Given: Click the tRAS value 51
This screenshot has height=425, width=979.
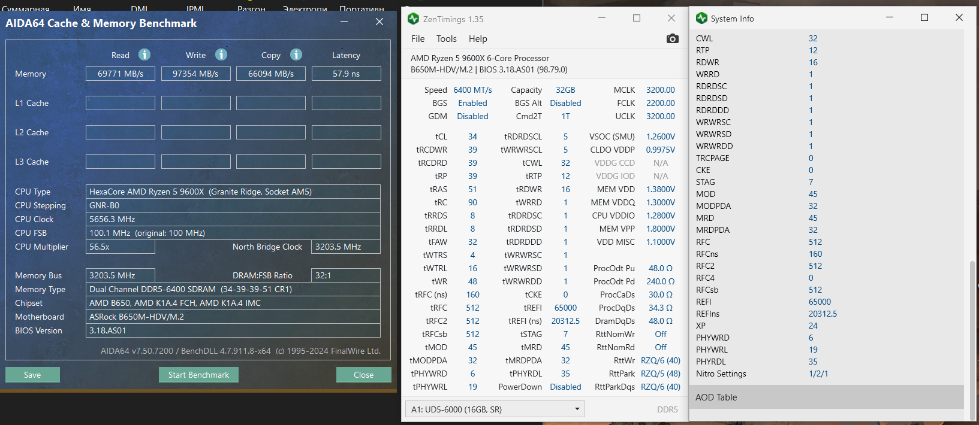Looking at the screenshot, I should click(x=472, y=189).
